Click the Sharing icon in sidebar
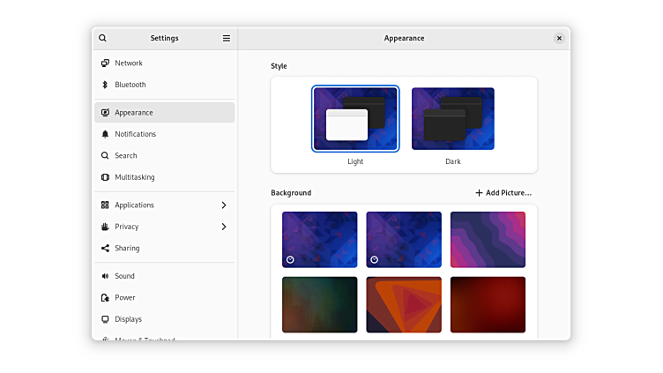Image resolution: width=663 pixels, height=373 pixels. click(x=105, y=249)
